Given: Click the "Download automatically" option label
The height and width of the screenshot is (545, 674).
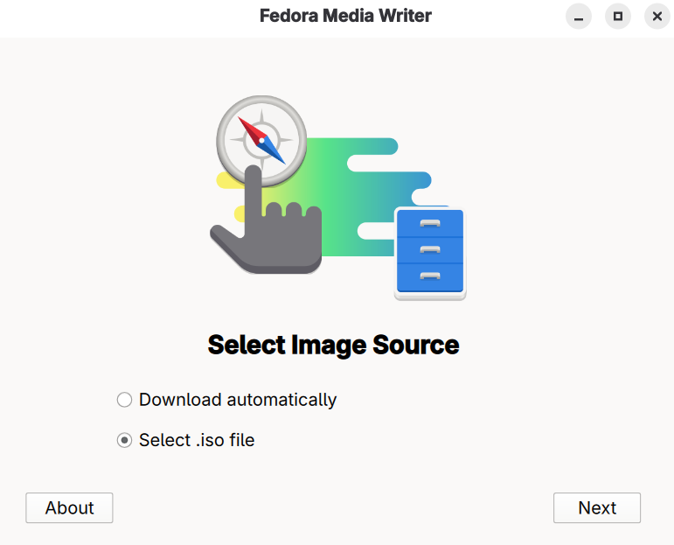Looking at the screenshot, I should tap(238, 400).
